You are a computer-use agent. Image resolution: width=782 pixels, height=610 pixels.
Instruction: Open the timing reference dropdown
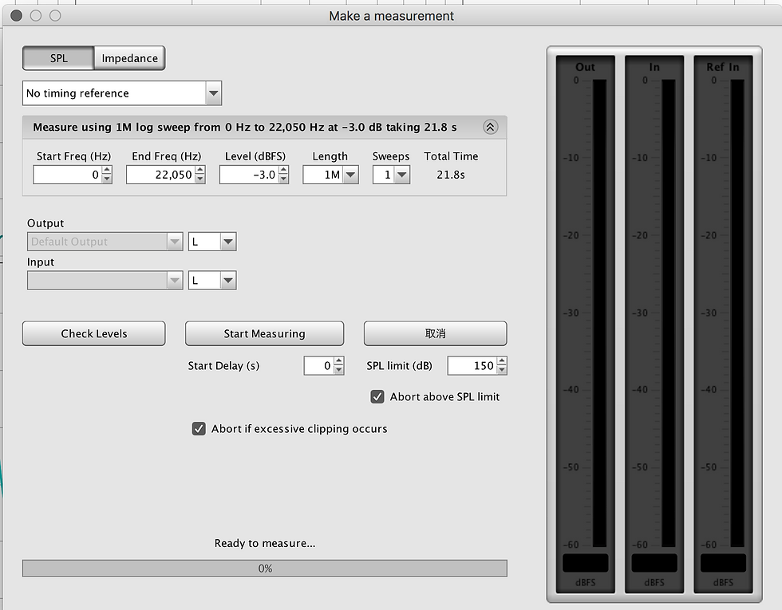pyautogui.click(x=213, y=92)
